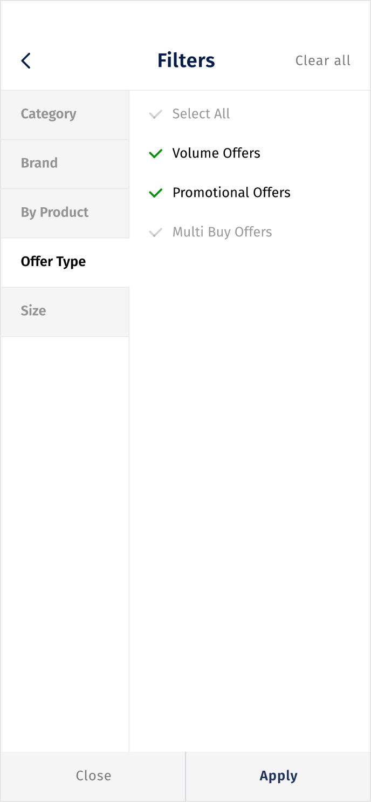Tap the empty sidebar area below Size

point(65,544)
